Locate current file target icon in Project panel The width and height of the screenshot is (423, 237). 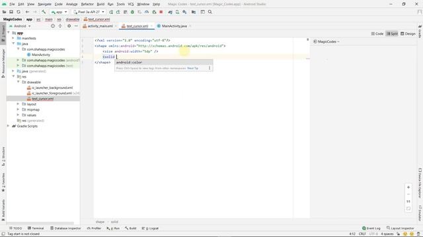(x=53, y=26)
